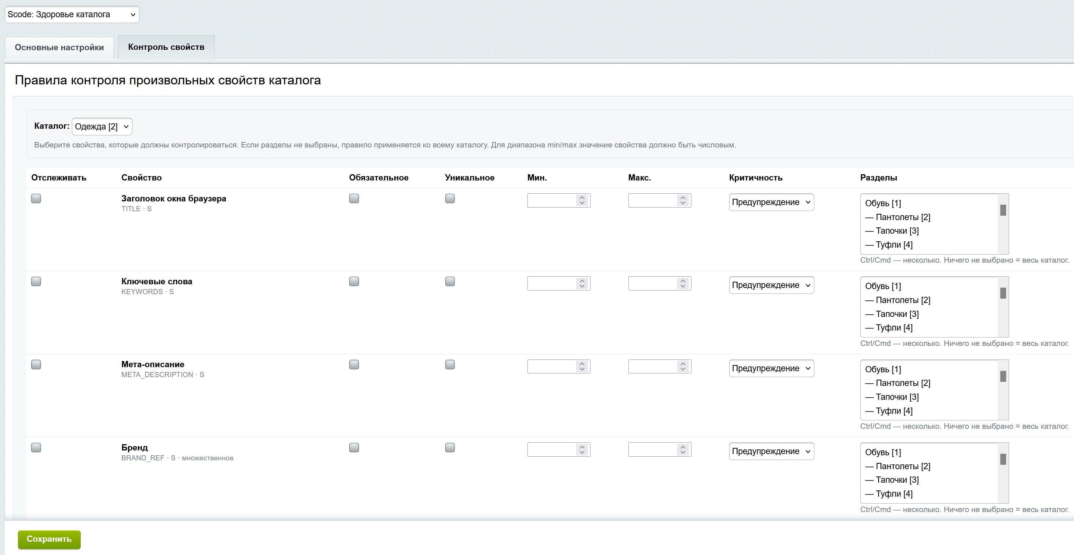Enable tracking for Бренд property
Screen dimensions: 1074x555
[x=36, y=448]
